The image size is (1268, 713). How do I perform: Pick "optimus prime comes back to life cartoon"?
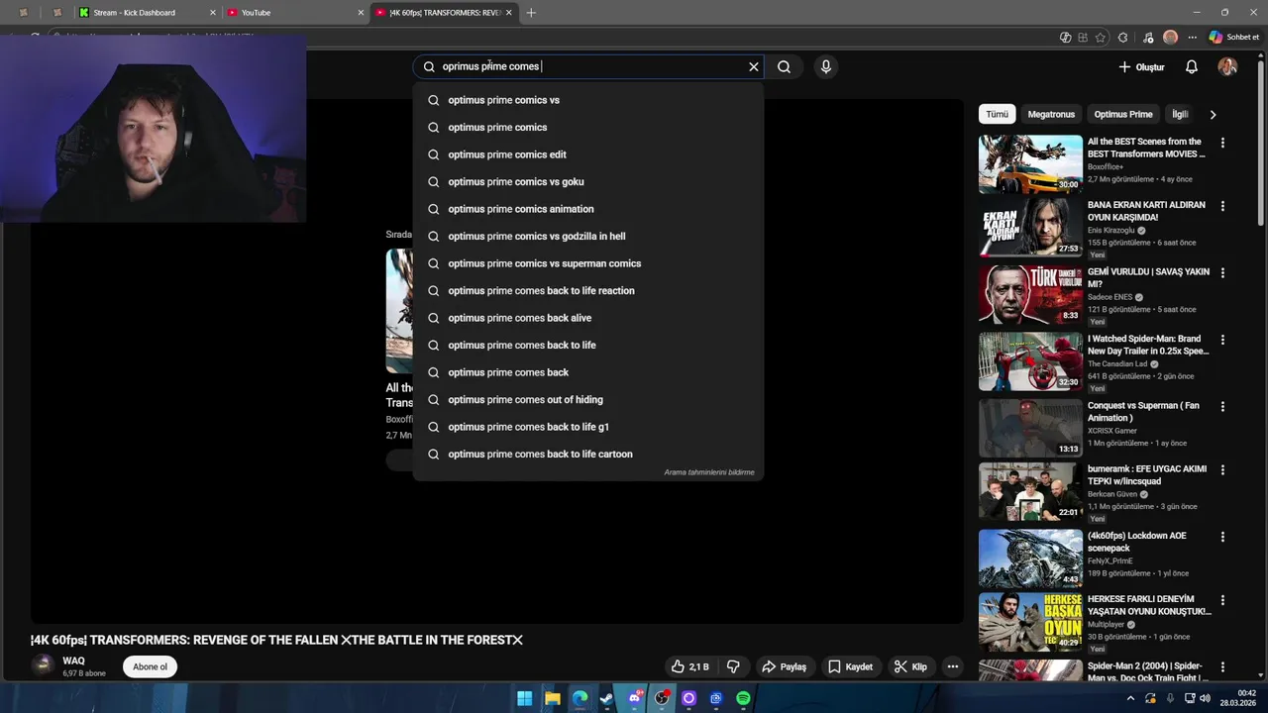588,454
